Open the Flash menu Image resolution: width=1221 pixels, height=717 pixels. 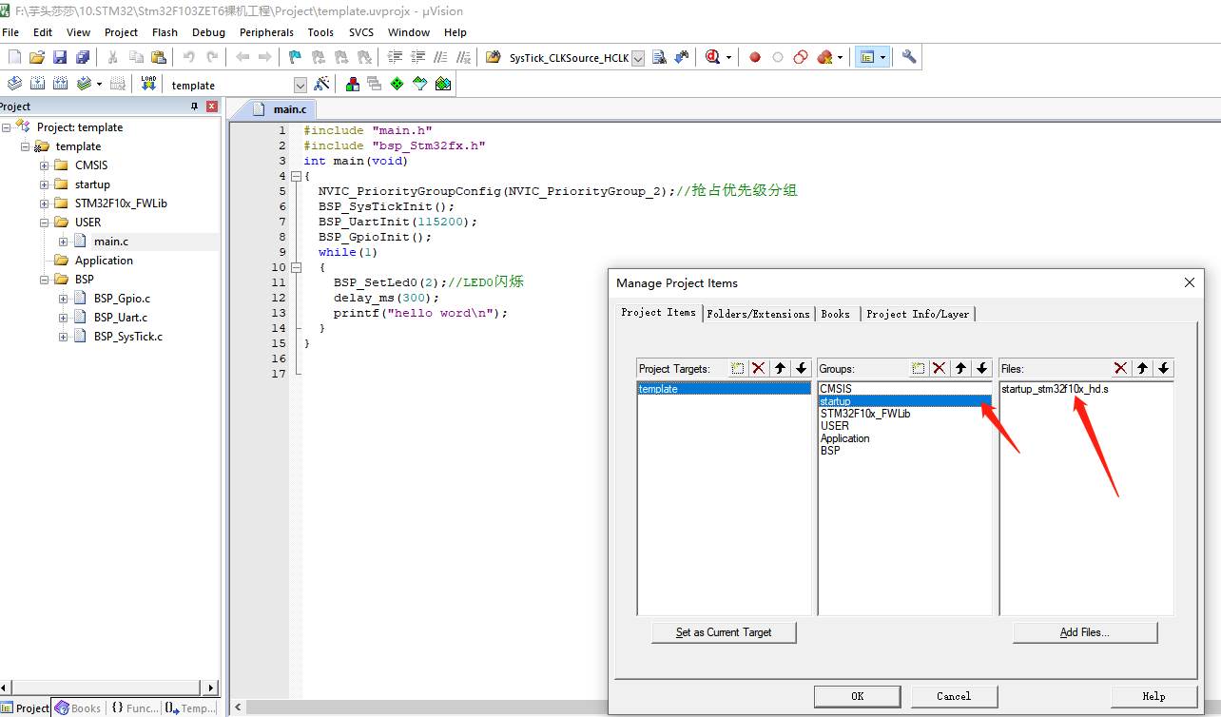165,32
